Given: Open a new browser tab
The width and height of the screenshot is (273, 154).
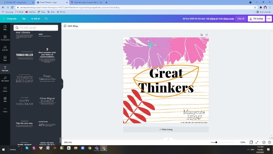Looking at the screenshot, I should pyautogui.click(x=106, y=2).
